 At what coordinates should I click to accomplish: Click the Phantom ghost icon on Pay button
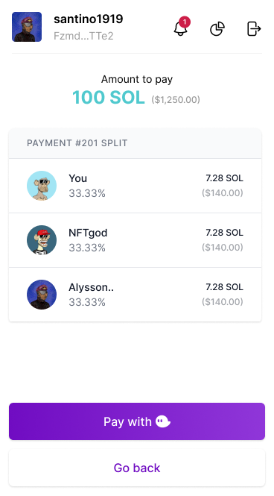163,421
